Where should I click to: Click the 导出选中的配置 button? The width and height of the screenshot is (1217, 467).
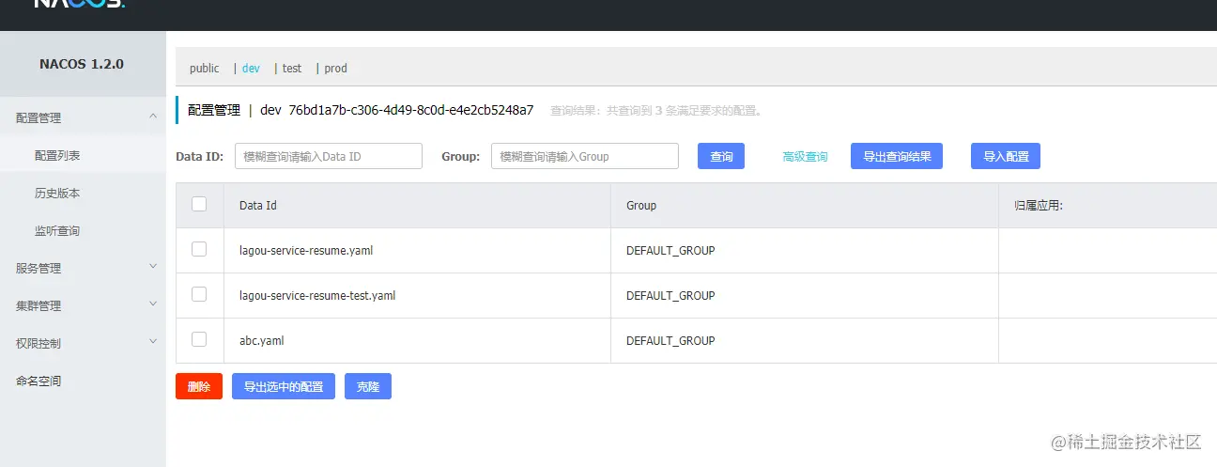(284, 386)
